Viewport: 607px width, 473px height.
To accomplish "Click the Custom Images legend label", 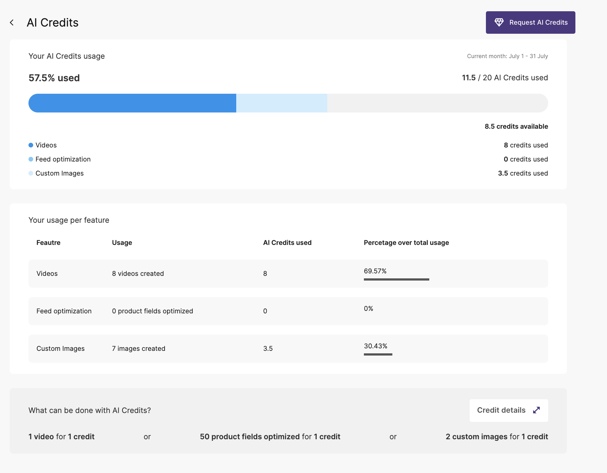I will 59,173.
